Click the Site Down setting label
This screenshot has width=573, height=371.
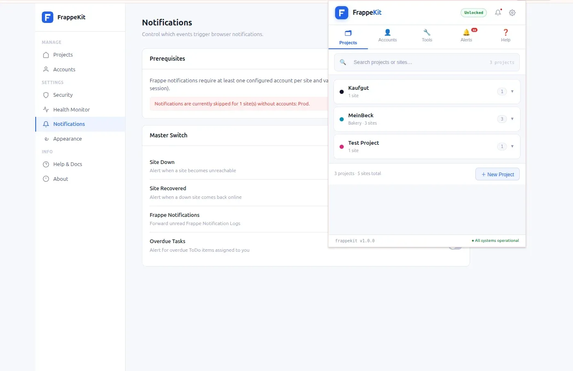pos(162,162)
